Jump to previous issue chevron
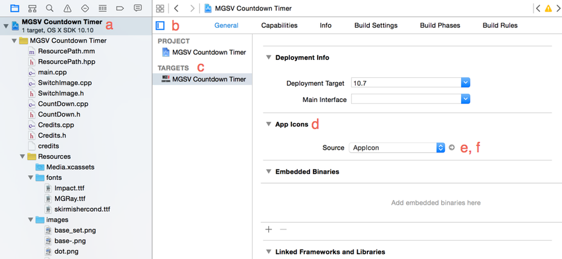562x259 pixels. coord(538,8)
